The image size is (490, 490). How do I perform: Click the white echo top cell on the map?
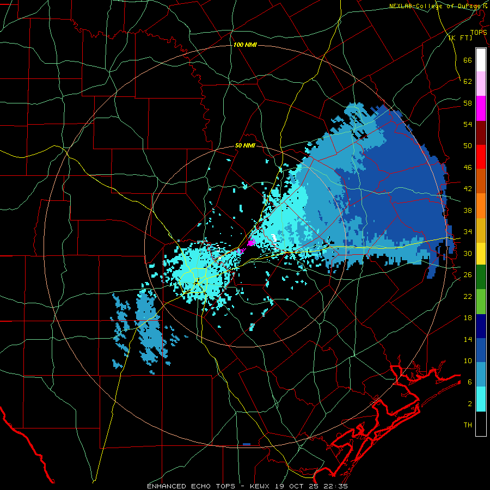[274, 237]
